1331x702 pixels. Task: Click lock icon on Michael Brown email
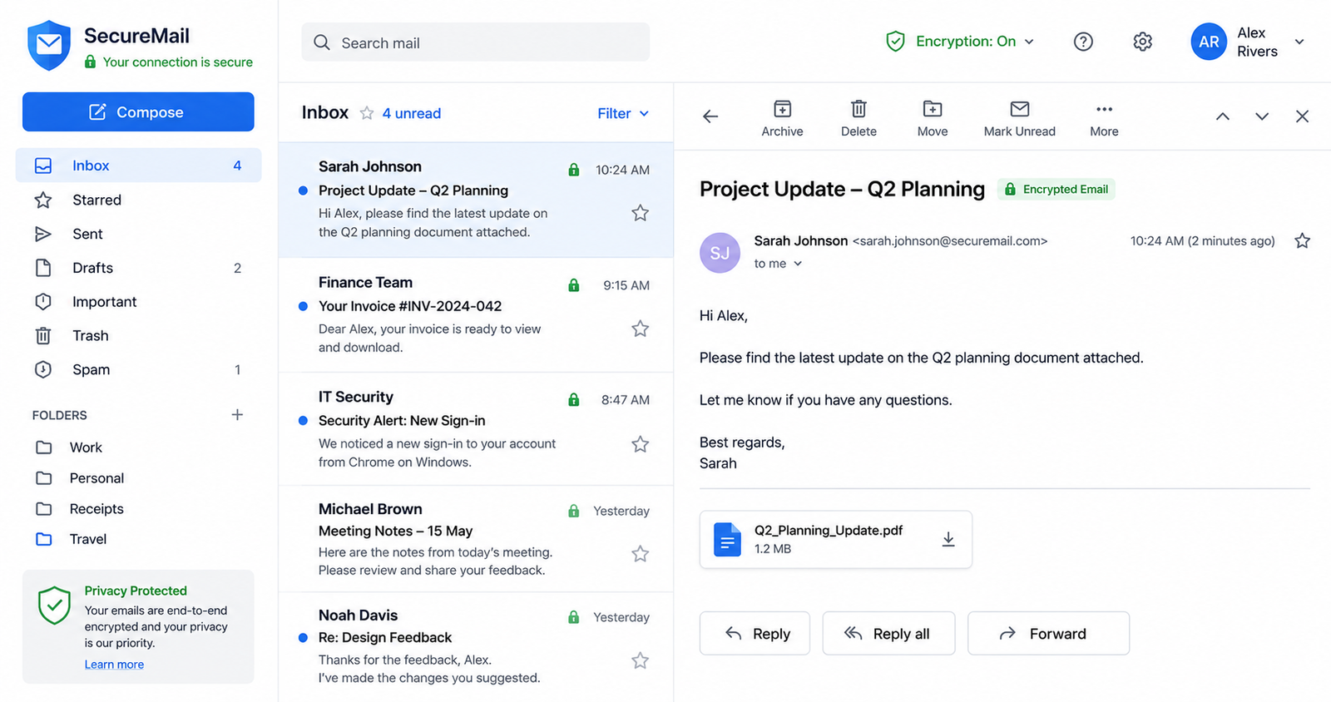573,511
